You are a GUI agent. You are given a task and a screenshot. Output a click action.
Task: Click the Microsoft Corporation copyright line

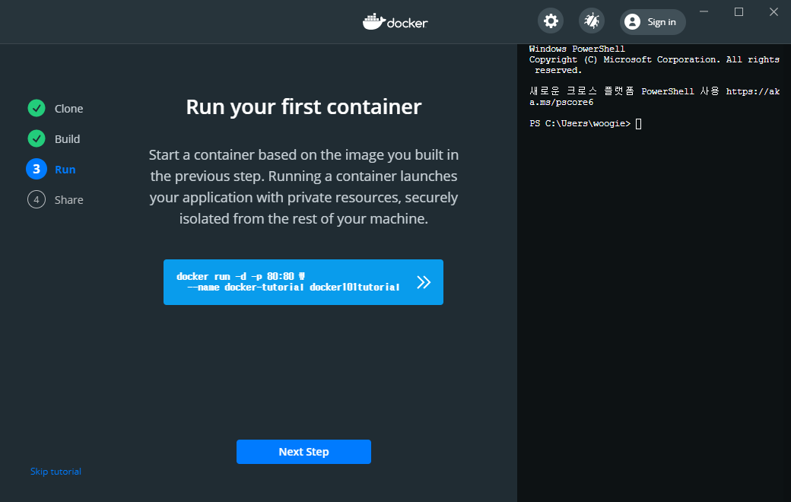coord(654,65)
